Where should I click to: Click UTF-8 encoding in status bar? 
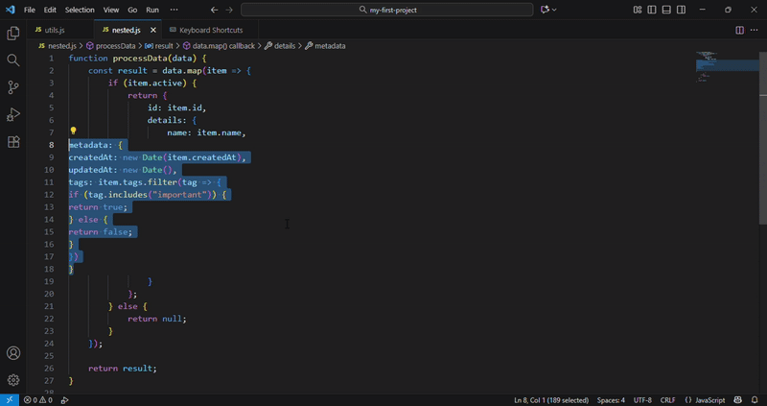(x=642, y=400)
